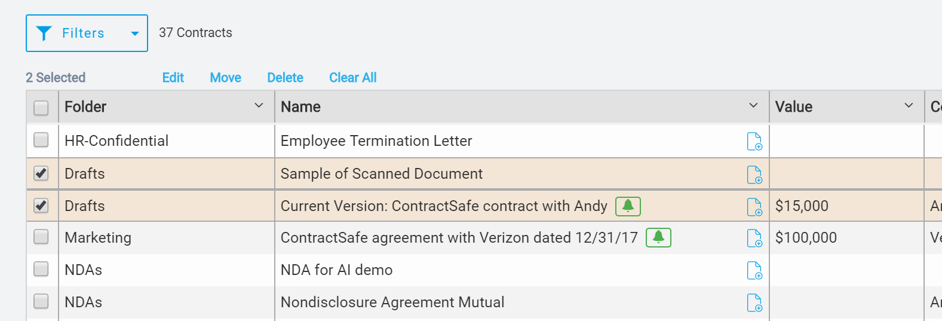Click green bell reminder on Verizon agreement
The width and height of the screenshot is (942, 321).
(x=658, y=237)
